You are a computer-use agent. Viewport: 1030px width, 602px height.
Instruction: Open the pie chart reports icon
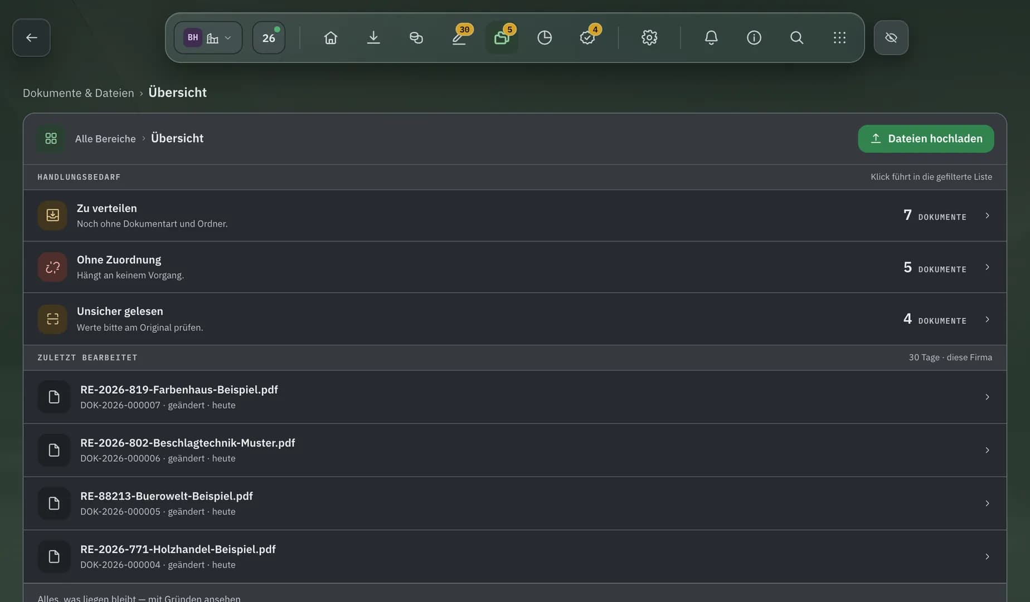(x=545, y=37)
